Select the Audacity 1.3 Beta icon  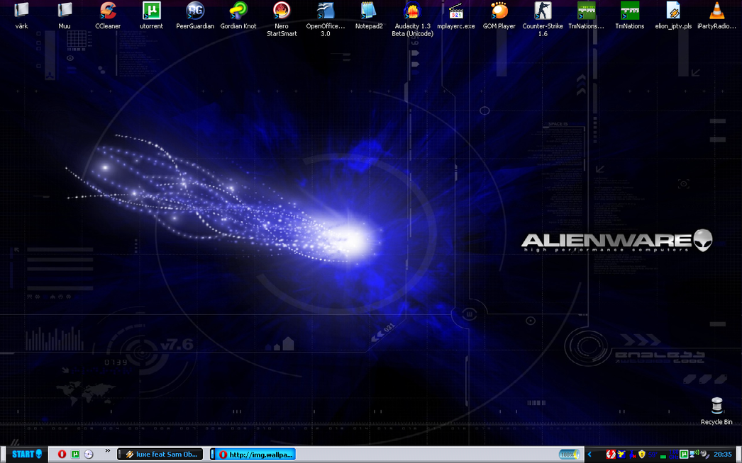412,19
